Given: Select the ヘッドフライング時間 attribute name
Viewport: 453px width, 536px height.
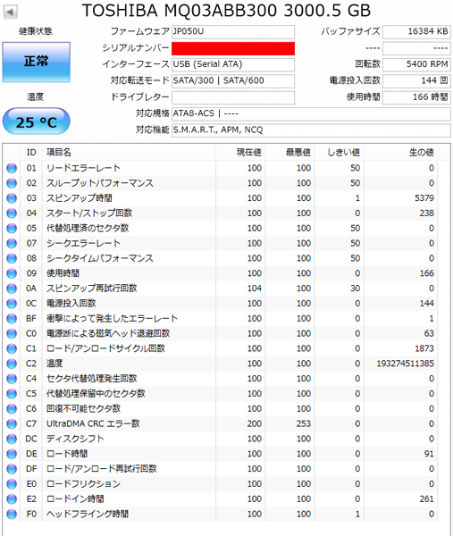Looking at the screenshot, I should tap(88, 515).
